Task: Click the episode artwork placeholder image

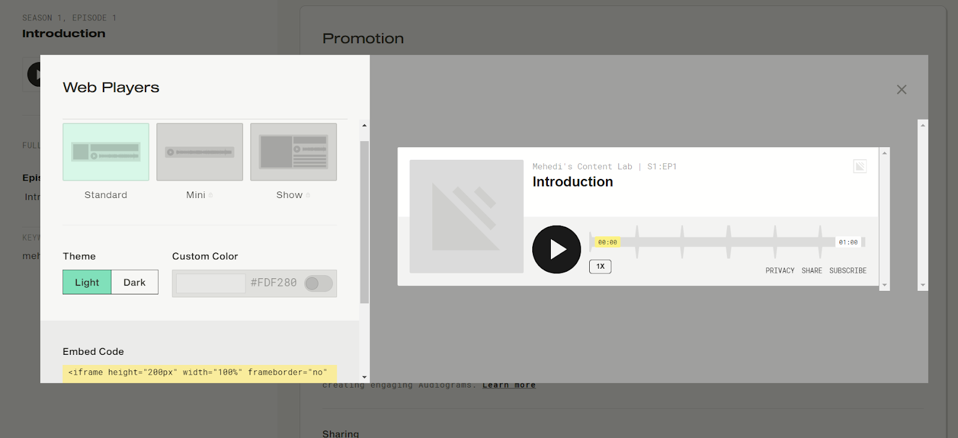Action: click(x=466, y=217)
